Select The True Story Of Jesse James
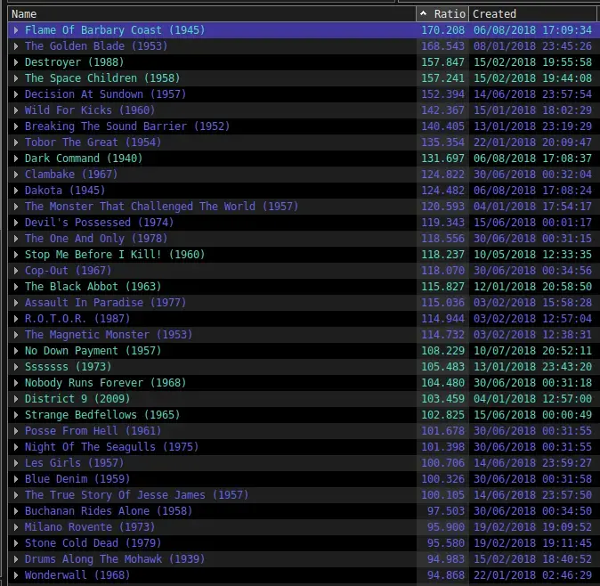Image resolution: width=600 pixels, height=586 pixels. click(136, 495)
